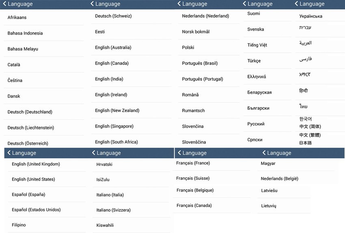The width and height of the screenshot is (345, 233).
Task: Click back arrow above Français (France) list
Action: tap(179, 153)
